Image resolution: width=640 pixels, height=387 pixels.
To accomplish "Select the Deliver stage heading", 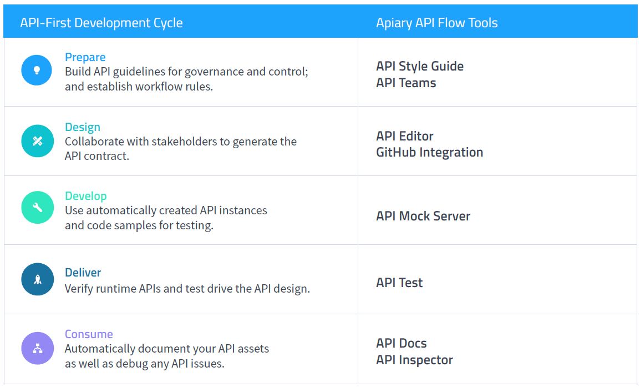I will pyautogui.click(x=83, y=273).
